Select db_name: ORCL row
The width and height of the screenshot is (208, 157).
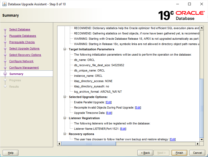click(x=84, y=60)
